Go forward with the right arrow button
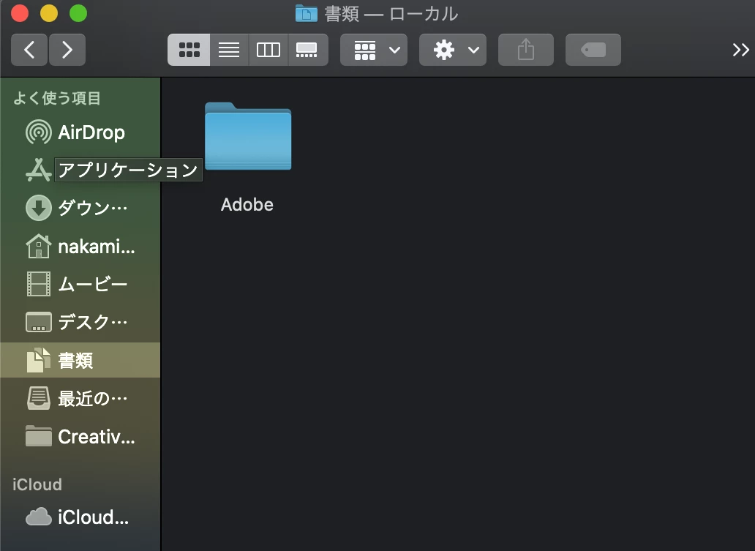 67,50
